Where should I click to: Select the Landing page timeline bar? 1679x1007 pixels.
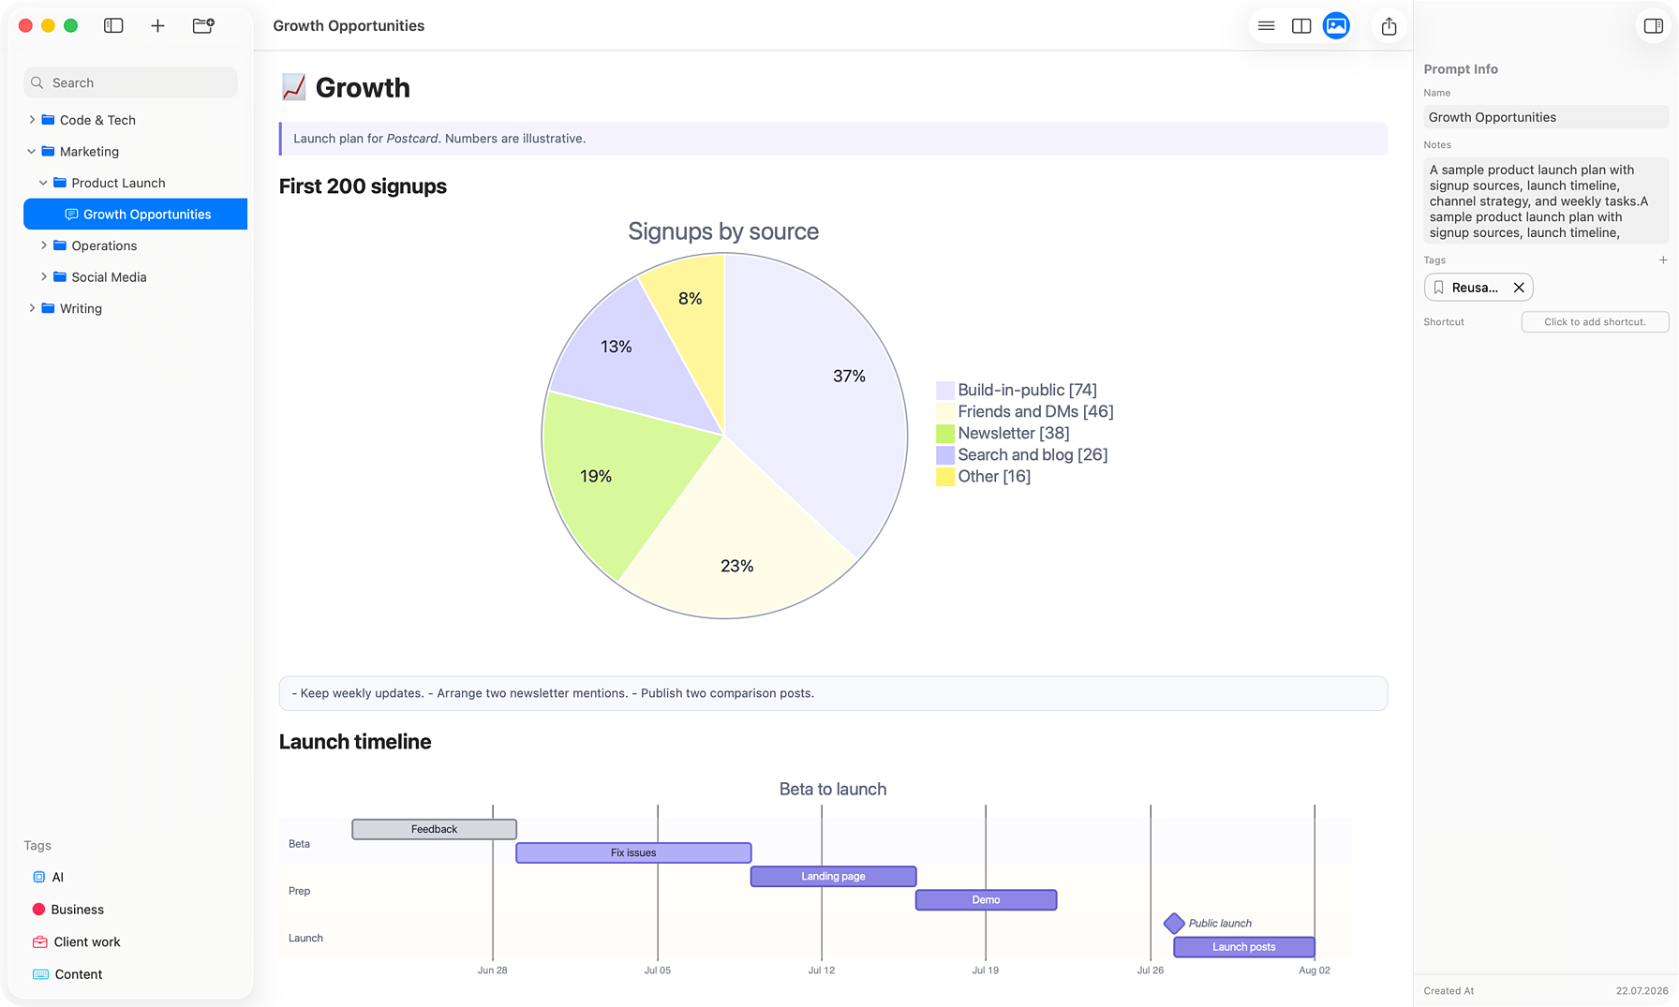pos(833,876)
